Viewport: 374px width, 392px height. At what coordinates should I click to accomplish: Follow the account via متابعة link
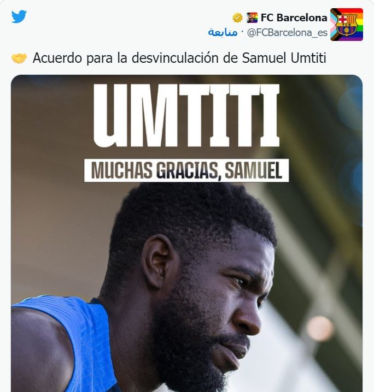(x=223, y=33)
